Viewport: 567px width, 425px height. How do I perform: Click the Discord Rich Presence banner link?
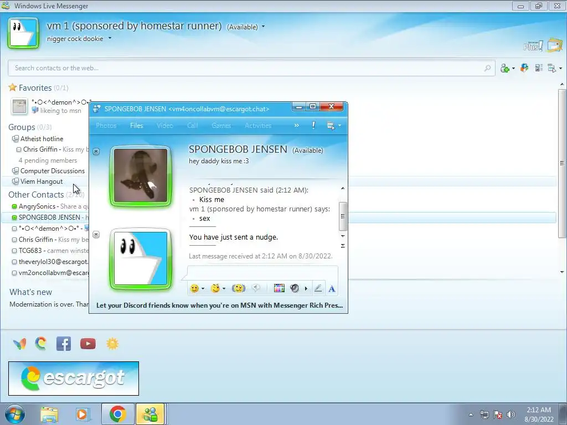tap(219, 305)
